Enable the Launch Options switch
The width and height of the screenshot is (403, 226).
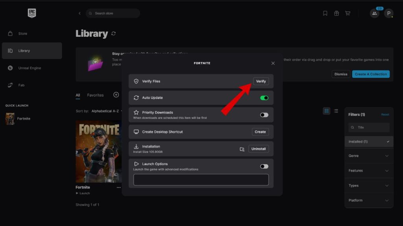point(264,166)
